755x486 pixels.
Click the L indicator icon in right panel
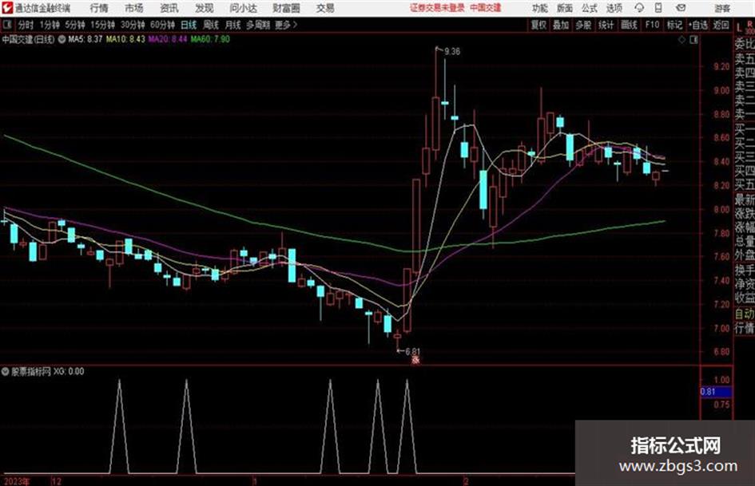[739, 28]
